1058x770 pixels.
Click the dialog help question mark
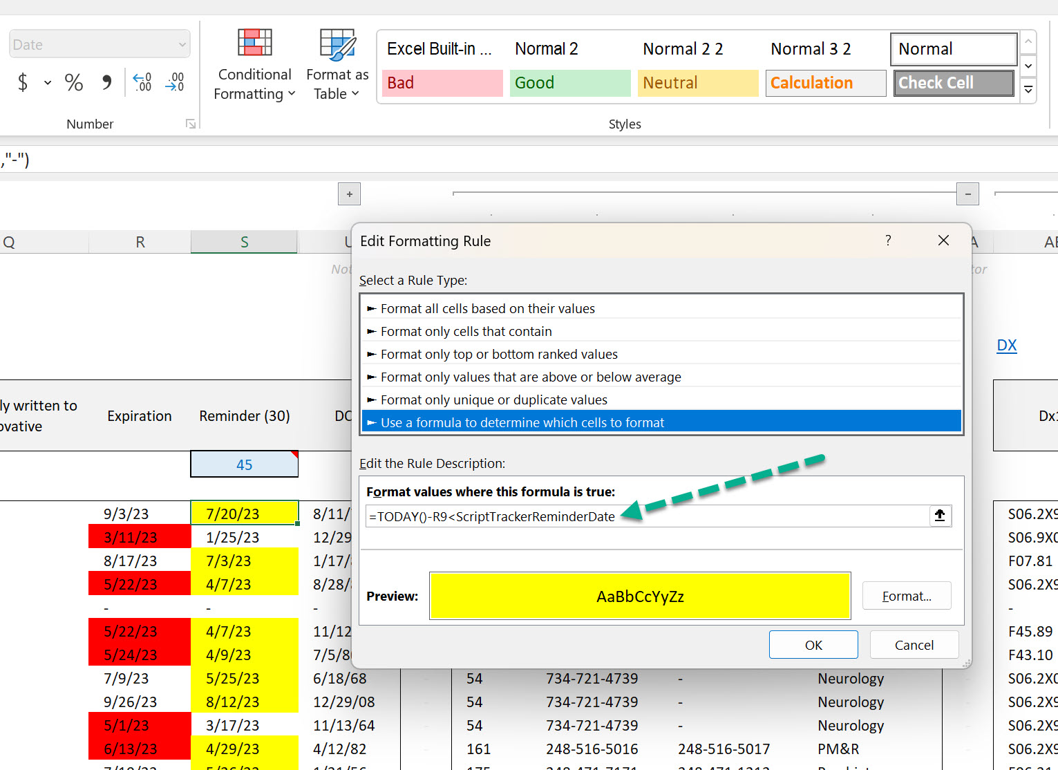click(888, 241)
